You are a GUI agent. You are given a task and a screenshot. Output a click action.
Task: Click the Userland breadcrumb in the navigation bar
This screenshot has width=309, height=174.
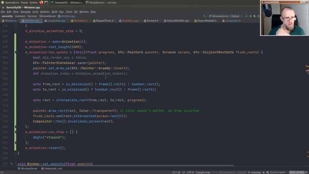[20, 16]
